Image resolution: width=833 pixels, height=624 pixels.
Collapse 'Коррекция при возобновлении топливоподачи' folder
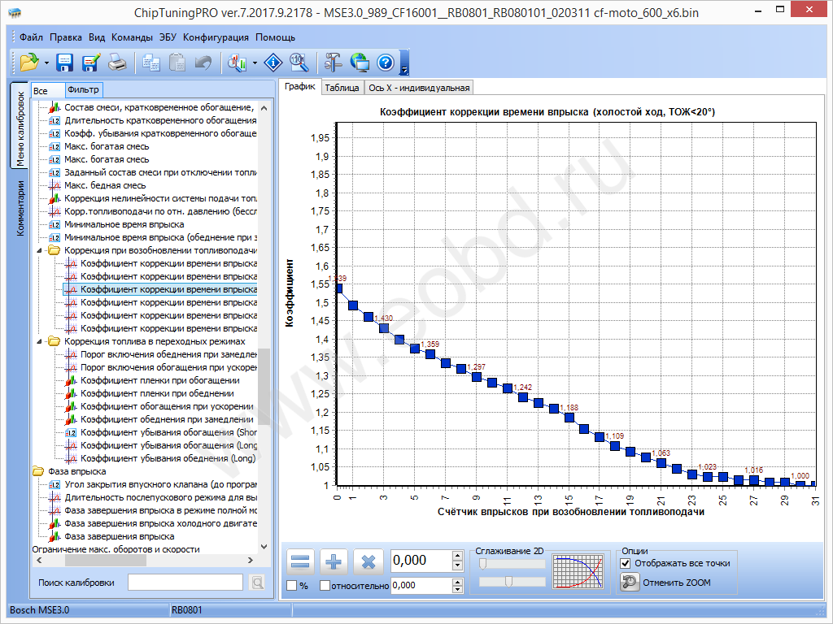point(41,250)
